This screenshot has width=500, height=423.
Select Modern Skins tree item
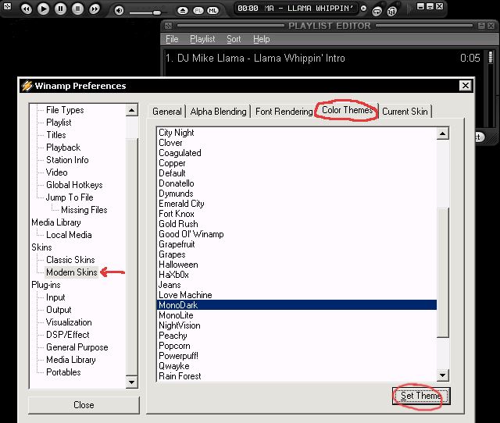tap(71, 272)
